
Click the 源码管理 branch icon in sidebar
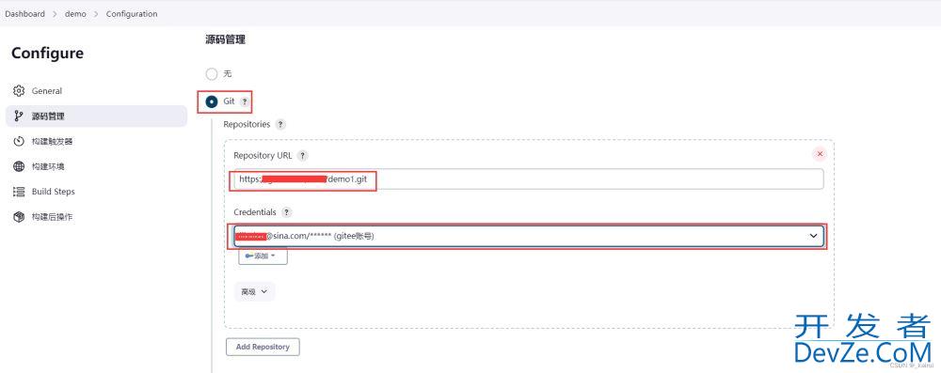pos(19,117)
